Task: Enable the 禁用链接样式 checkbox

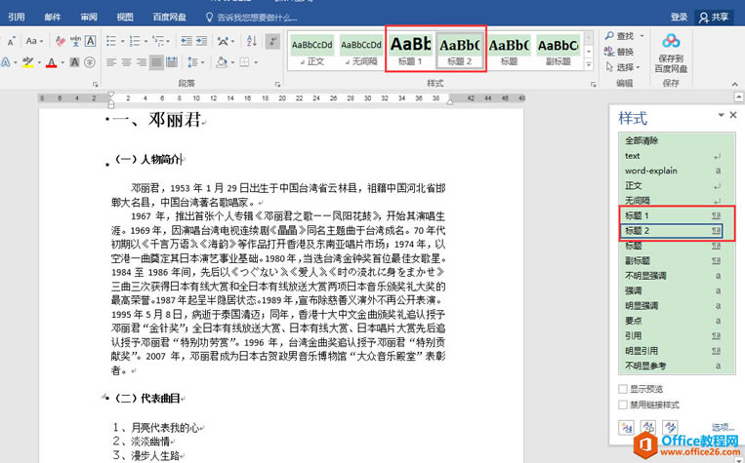Action: 623,405
